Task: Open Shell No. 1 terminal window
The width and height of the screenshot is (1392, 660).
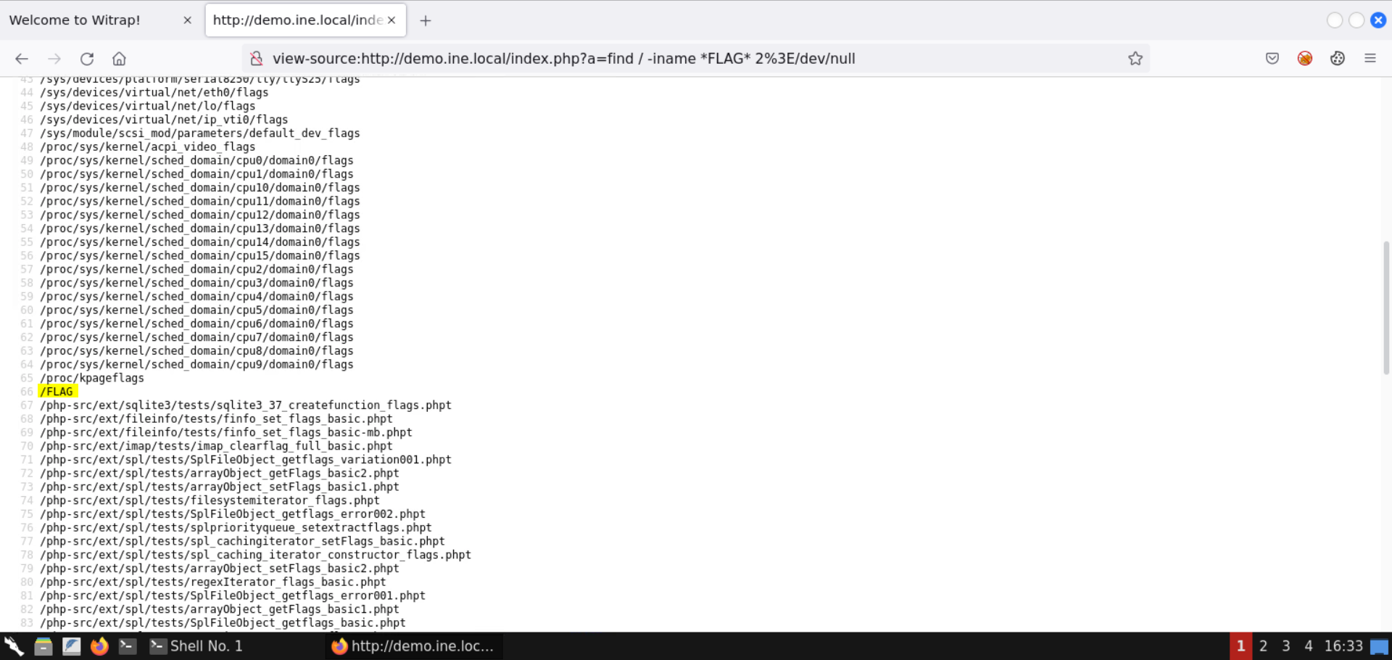Action: point(196,645)
